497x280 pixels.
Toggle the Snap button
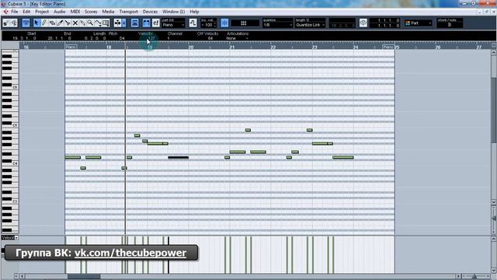[224, 23]
